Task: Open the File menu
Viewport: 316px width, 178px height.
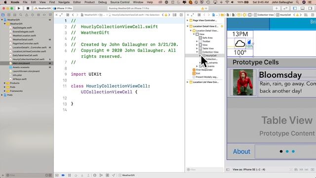Action: (25, 2)
